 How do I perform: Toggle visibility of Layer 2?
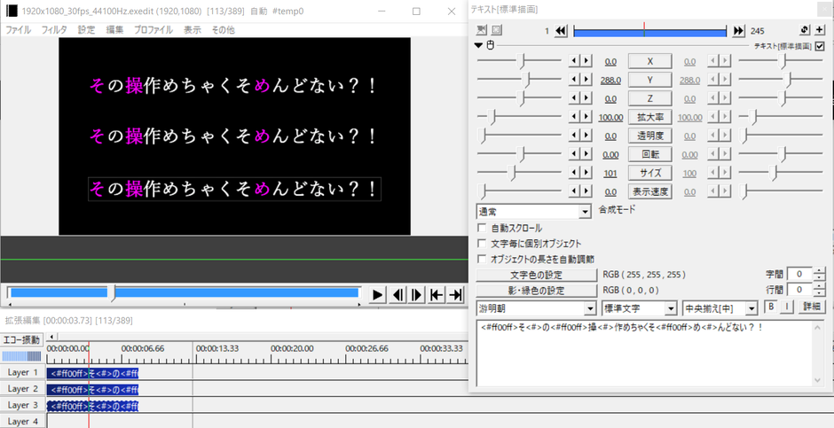(23, 389)
